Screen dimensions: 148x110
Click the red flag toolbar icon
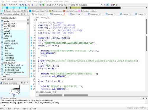coord(114,5)
